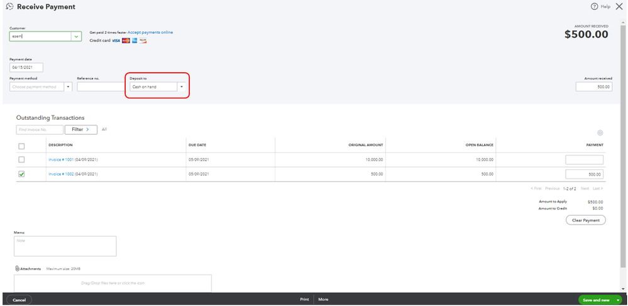The height and width of the screenshot is (306, 628).
Task: Open the Invoice # 1001 link
Action: pyautogui.click(x=61, y=160)
